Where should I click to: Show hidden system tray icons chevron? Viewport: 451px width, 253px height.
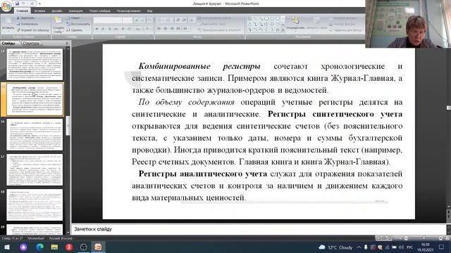(x=359, y=247)
